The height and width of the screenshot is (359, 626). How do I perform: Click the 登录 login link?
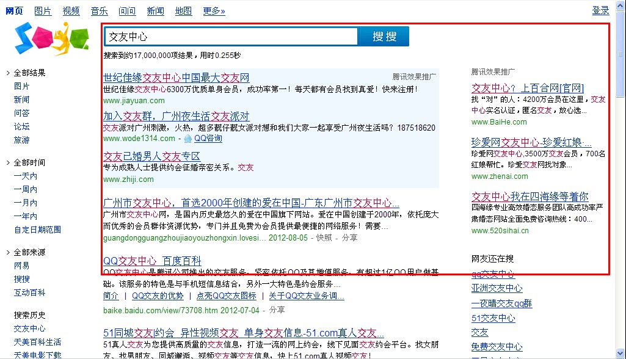point(601,10)
